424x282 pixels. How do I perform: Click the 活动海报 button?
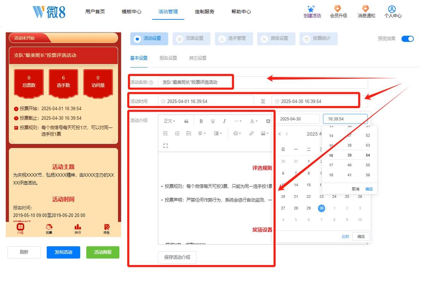pyautogui.click(x=103, y=252)
